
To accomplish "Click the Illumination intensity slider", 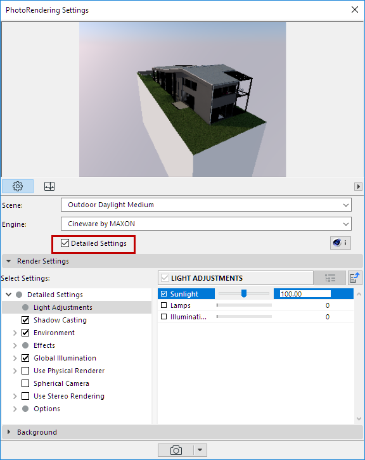I will tap(244, 317).
